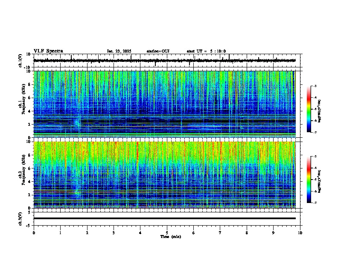Click the "ch.3(V)" axis label
The image size is (338, 261).
[20, 219]
